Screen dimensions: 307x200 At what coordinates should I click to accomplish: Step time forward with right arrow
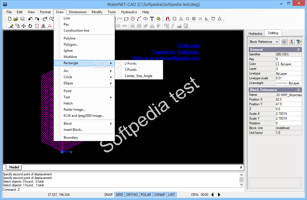coord(219,194)
